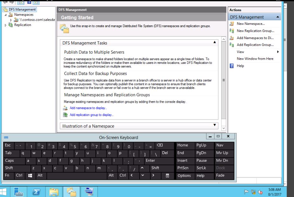The width and height of the screenshot is (294, 197).
Task: Click New Namespace action
Action: [x=251, y=24]
